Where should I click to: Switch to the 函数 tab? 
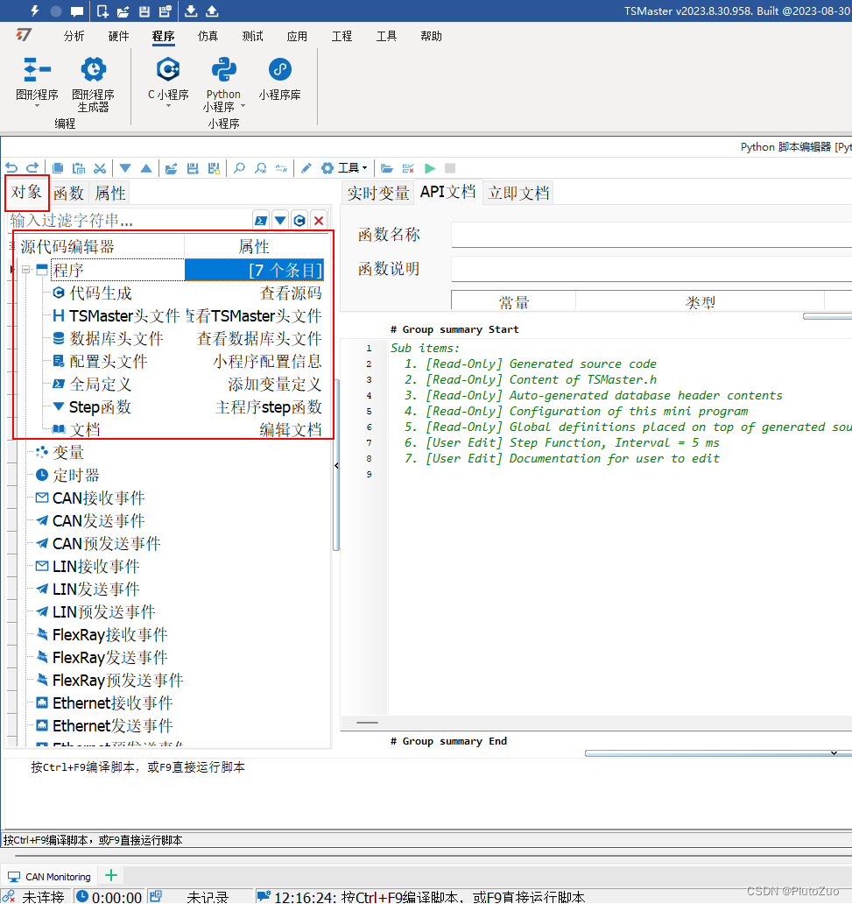67,193
